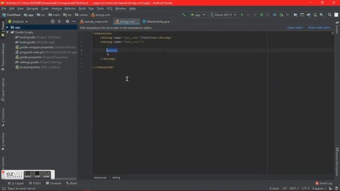Open the Logcat tool window
The width and height of the screenshot is (340, 191).
click(16, 183)
